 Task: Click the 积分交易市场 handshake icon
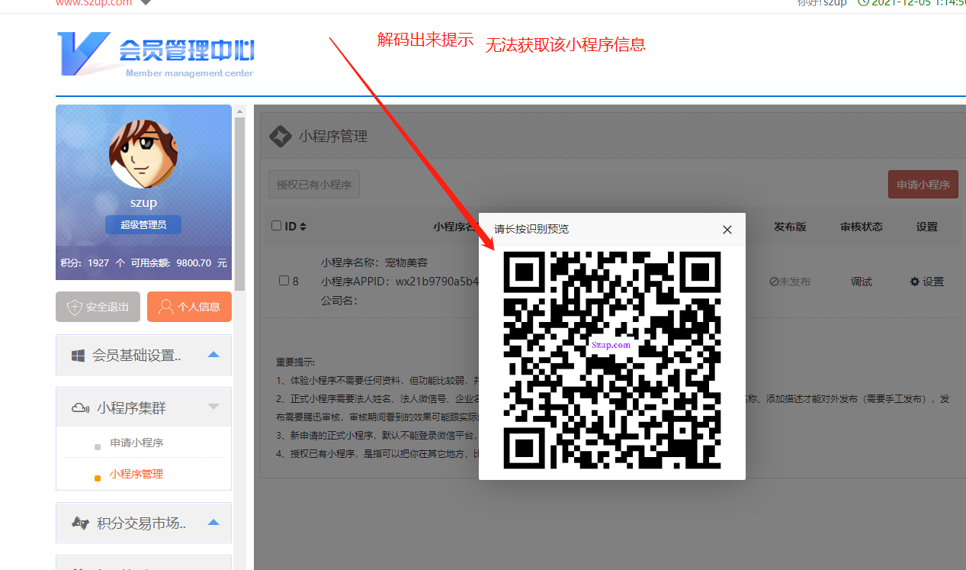(80, 523)
